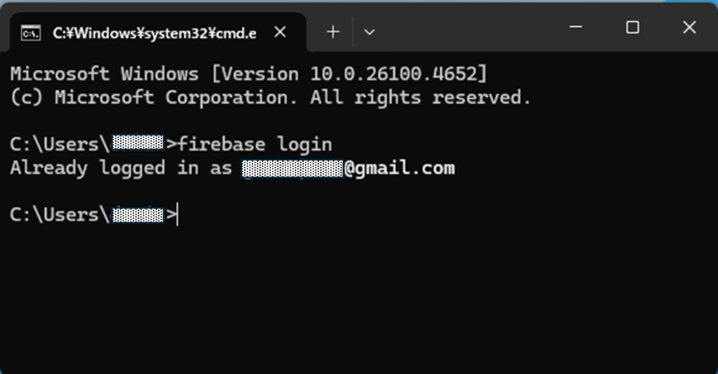Close the terminal window
The width and height of the screenshot is (718, 374).
[x=689, y=27]
